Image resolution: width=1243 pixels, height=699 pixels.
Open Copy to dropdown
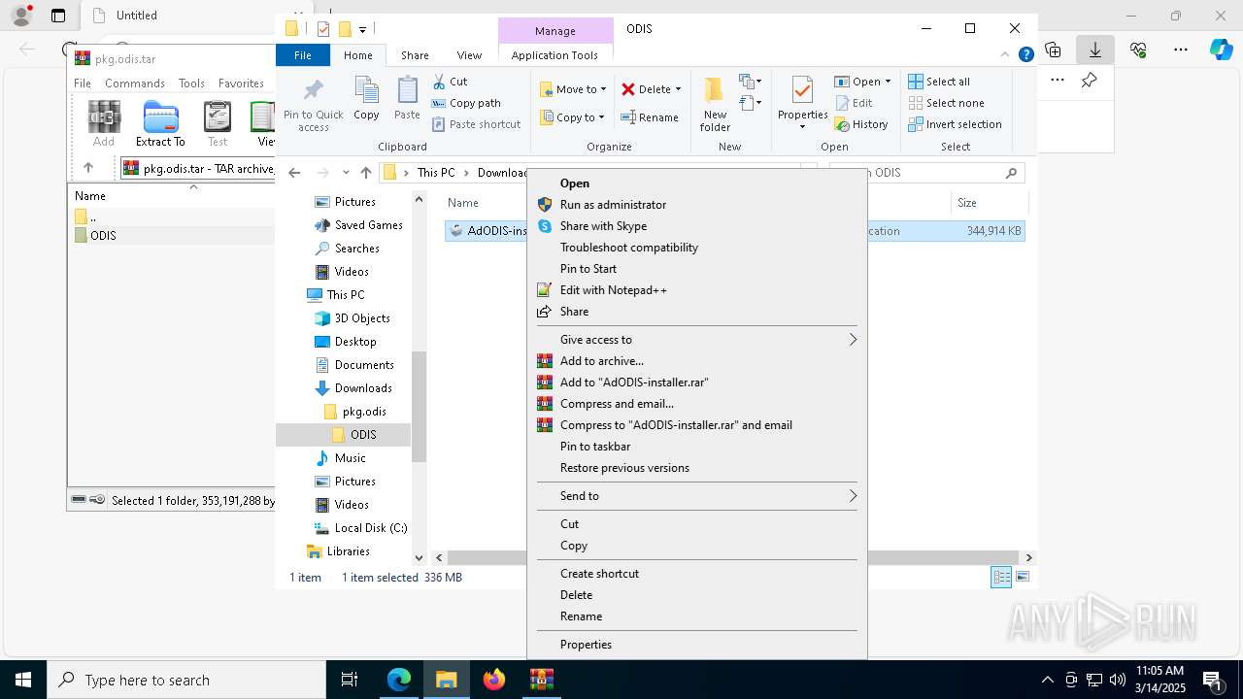573,117
